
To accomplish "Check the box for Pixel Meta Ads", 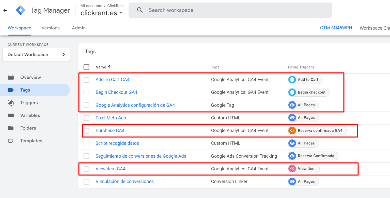I will 86,118.
